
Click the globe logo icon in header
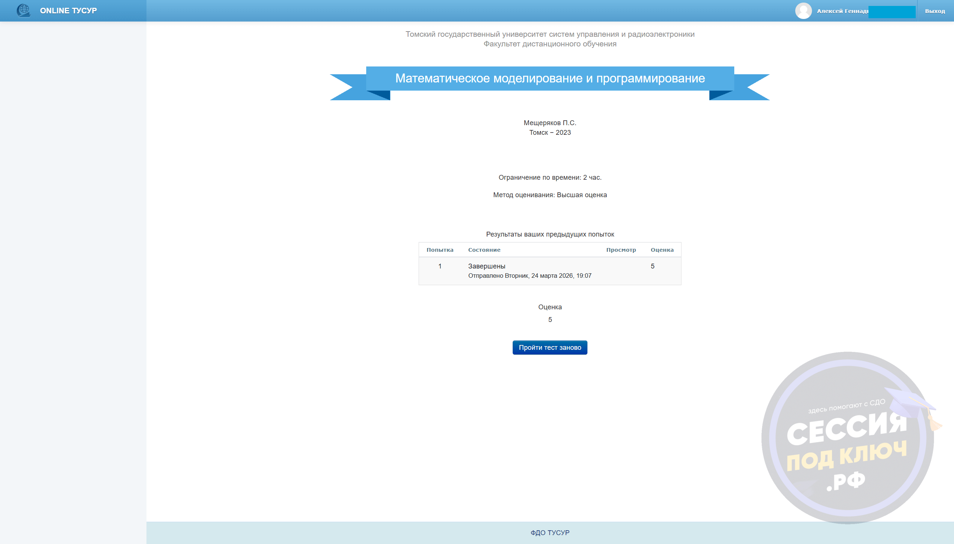point(23,10)
